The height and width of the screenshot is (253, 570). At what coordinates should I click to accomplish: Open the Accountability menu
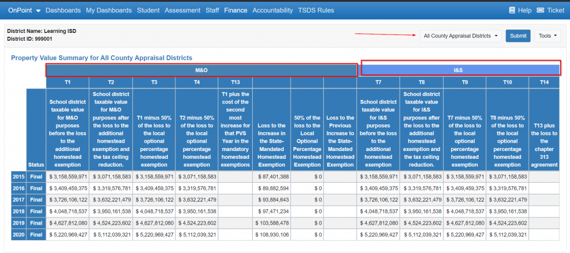[273, 11]
